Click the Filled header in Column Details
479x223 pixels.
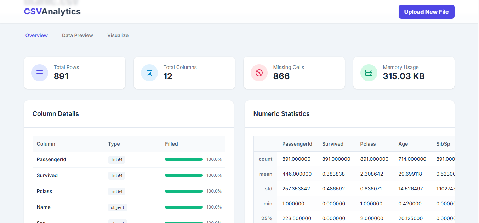[171, 144]
